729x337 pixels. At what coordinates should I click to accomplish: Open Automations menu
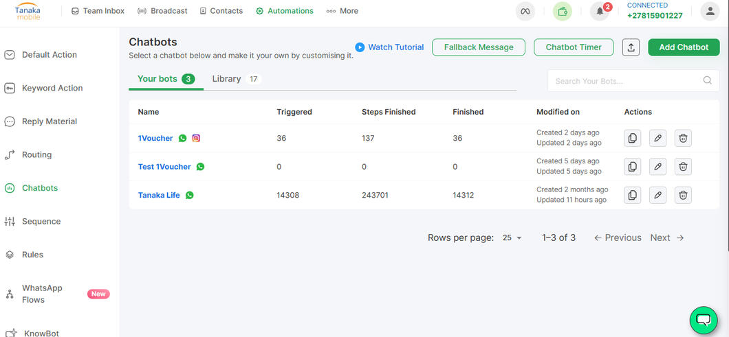(285, 11)
